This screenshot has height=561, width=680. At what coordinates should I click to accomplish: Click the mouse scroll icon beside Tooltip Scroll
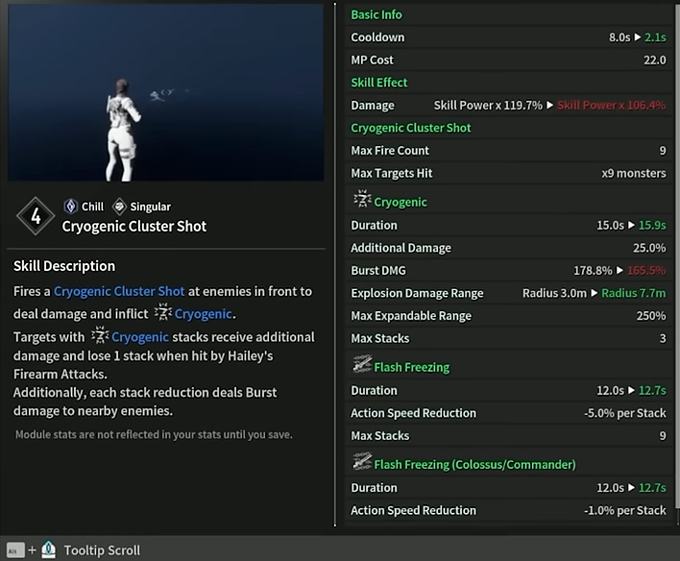48,550
